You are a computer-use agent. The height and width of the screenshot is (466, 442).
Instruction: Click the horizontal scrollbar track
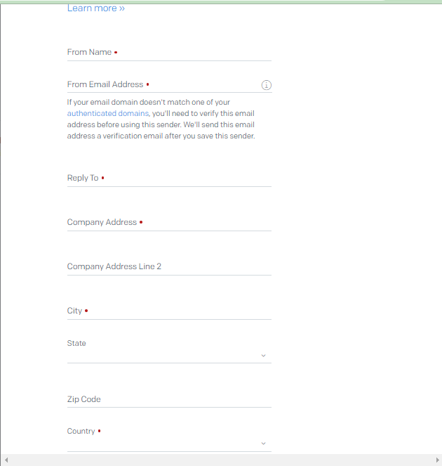pyautogui.click(x=221, y=460)
